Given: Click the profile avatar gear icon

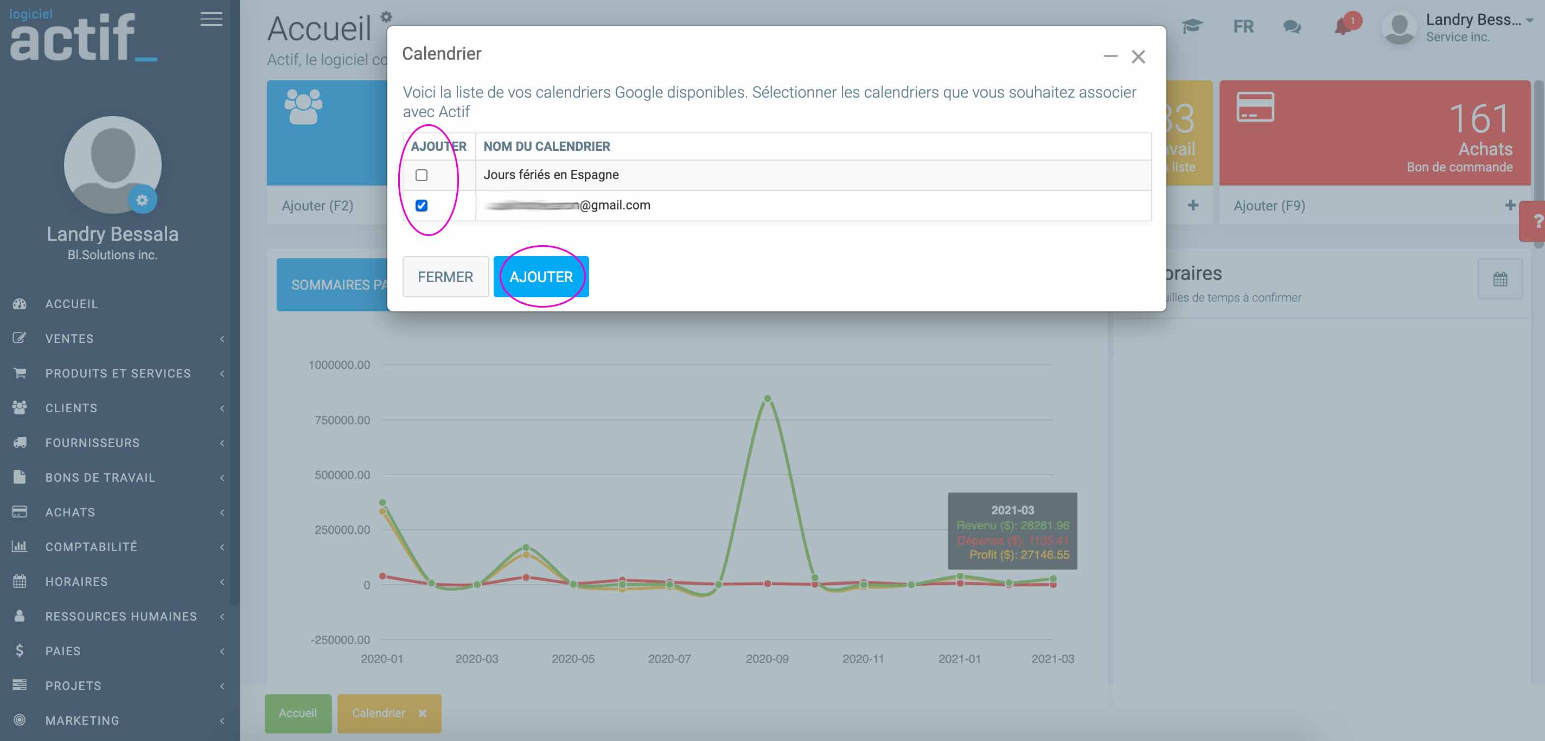Looking at the screenshot, I should click(x=142, y=200).
